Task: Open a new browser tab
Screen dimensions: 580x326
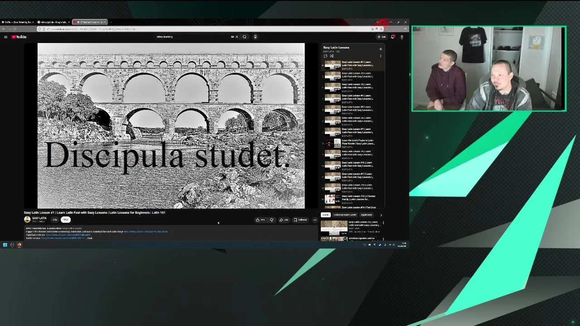Action: 111,22
